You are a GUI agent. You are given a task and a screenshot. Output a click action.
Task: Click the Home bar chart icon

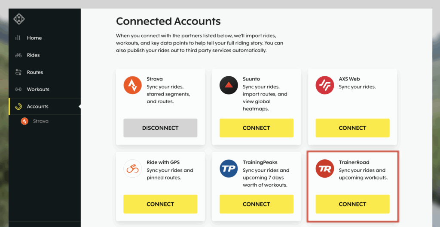click(18, 38)
